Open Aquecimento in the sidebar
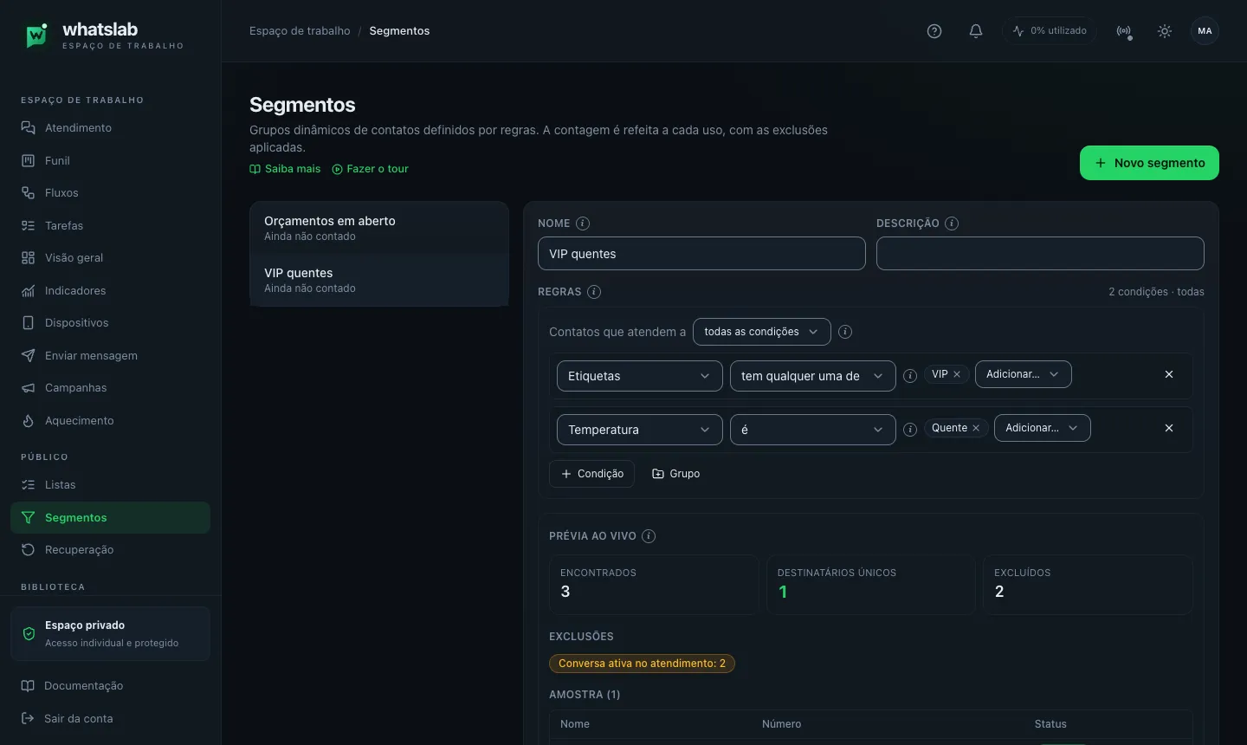Viewport: 1247px width, 745px height. 110,421
